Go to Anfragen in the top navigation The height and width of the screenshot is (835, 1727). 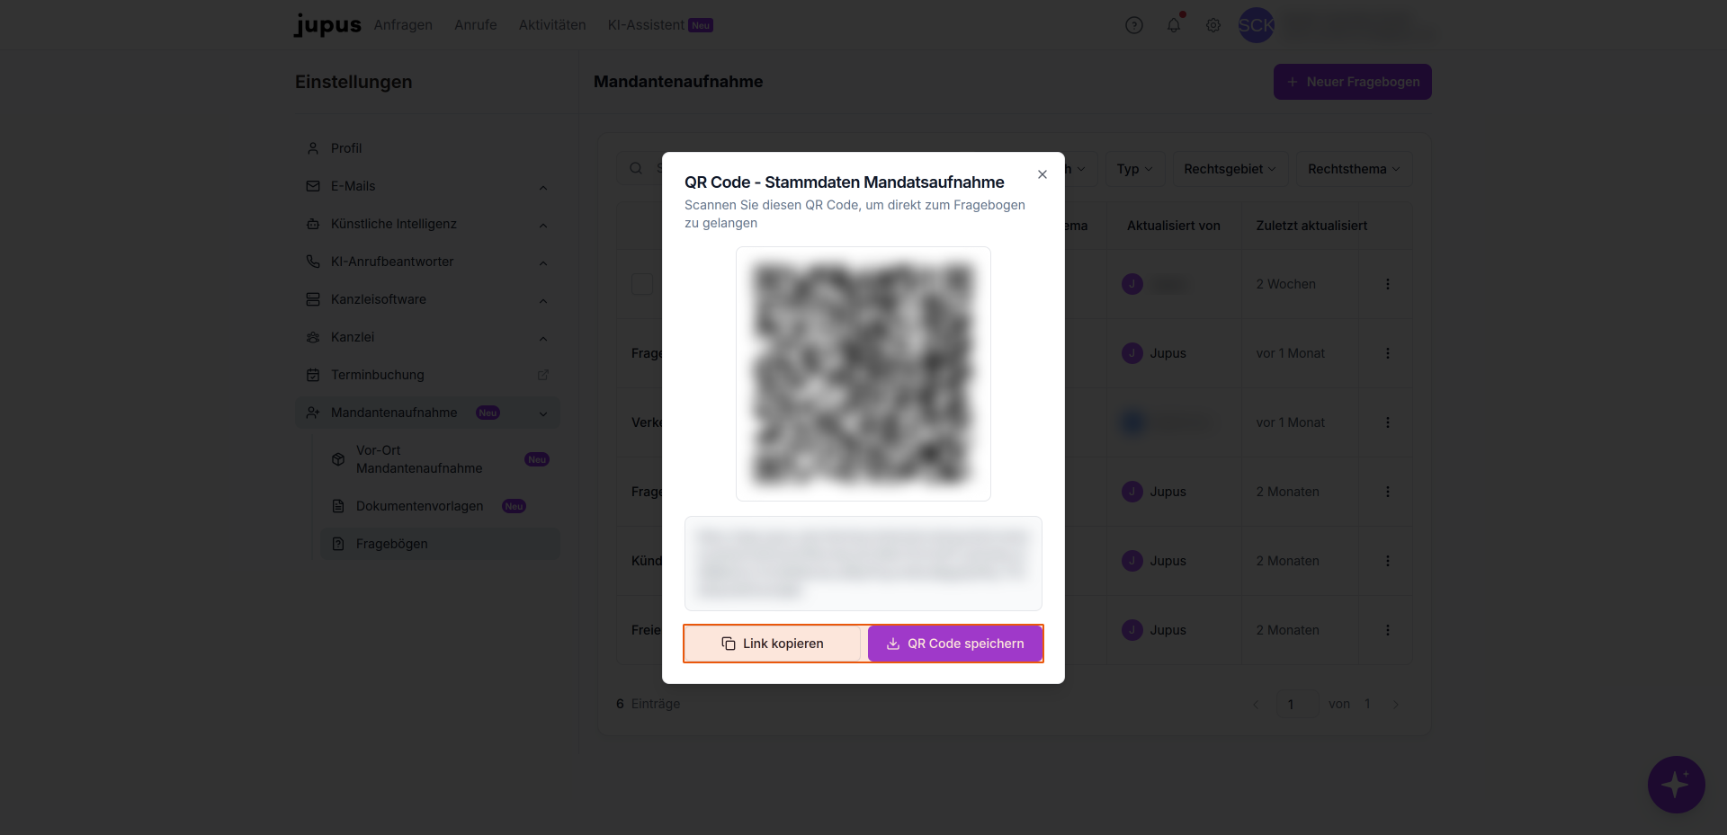click(x=403, y=25)
